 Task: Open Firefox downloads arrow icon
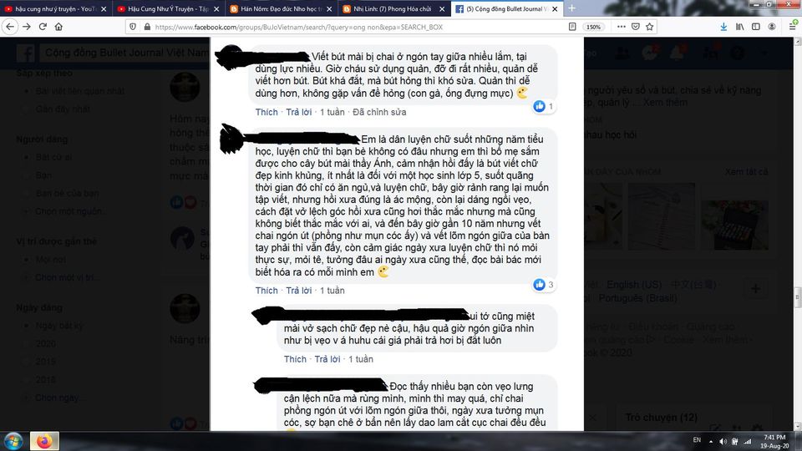coord(723,27)
